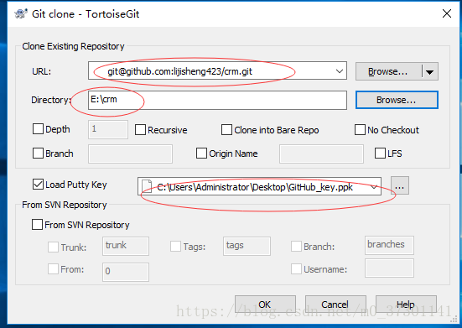The image size is (462, 328).
Task: Click the ellipsis button for Putty key
Action: pyautogui.click(x=400, y=186)
